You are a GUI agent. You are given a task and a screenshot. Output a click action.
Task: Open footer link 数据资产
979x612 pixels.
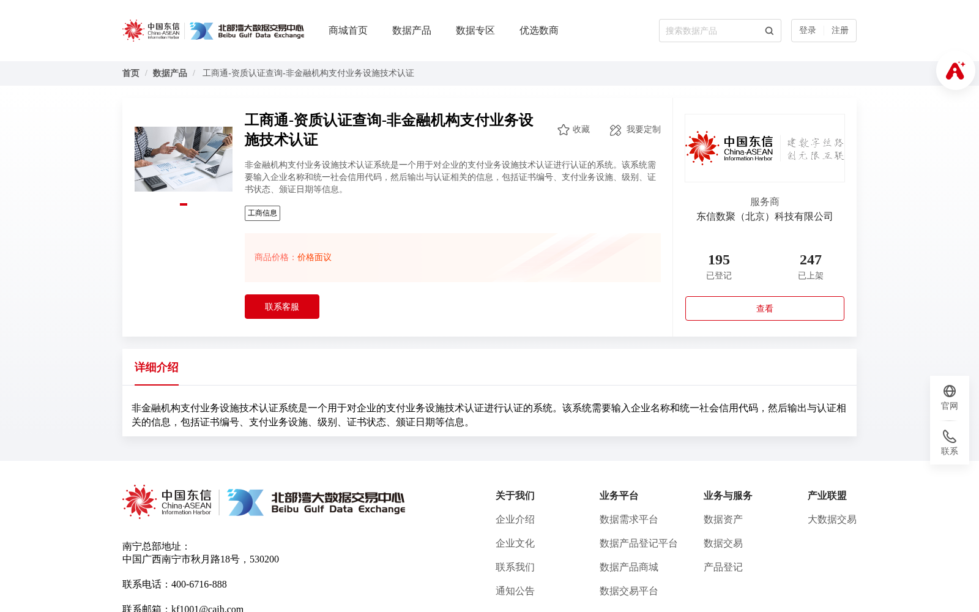(723, 520)
